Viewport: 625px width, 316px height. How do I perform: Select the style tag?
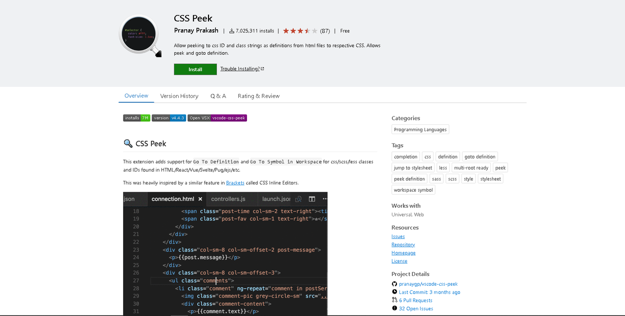[469, 179]
